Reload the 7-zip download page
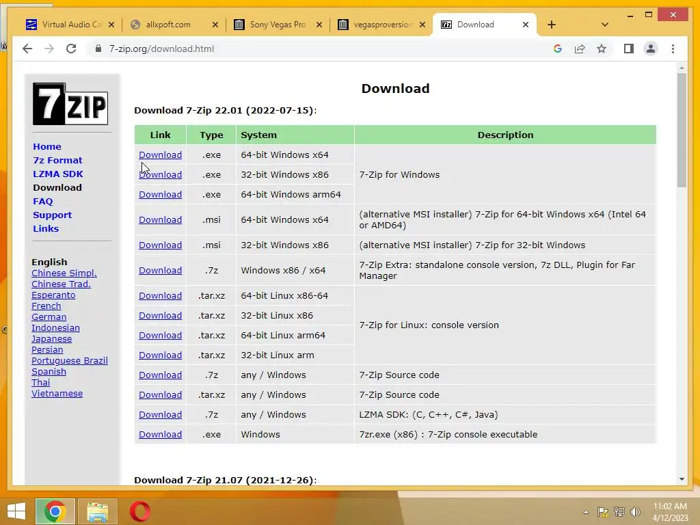The width and height of the screenshot is (700, 525). coord(71,49)
